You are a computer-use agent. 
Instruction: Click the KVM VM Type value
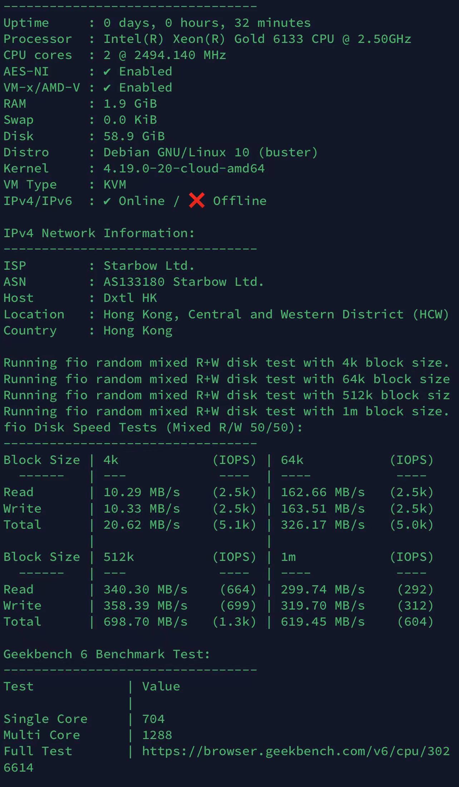pyautogui.click(x=115, y=185)
